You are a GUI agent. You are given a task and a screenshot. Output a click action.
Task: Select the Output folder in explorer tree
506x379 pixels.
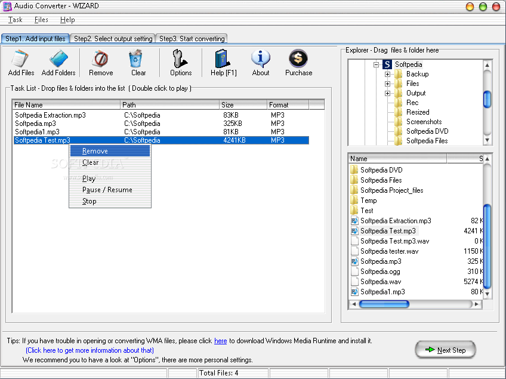411,93
